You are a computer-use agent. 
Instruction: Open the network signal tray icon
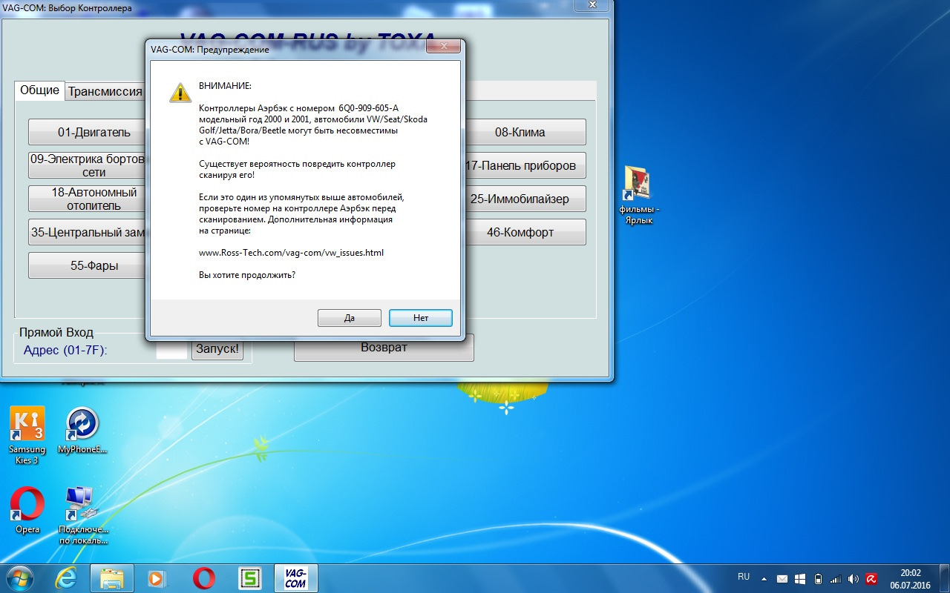pyautogui.click(x=836, y=579)
